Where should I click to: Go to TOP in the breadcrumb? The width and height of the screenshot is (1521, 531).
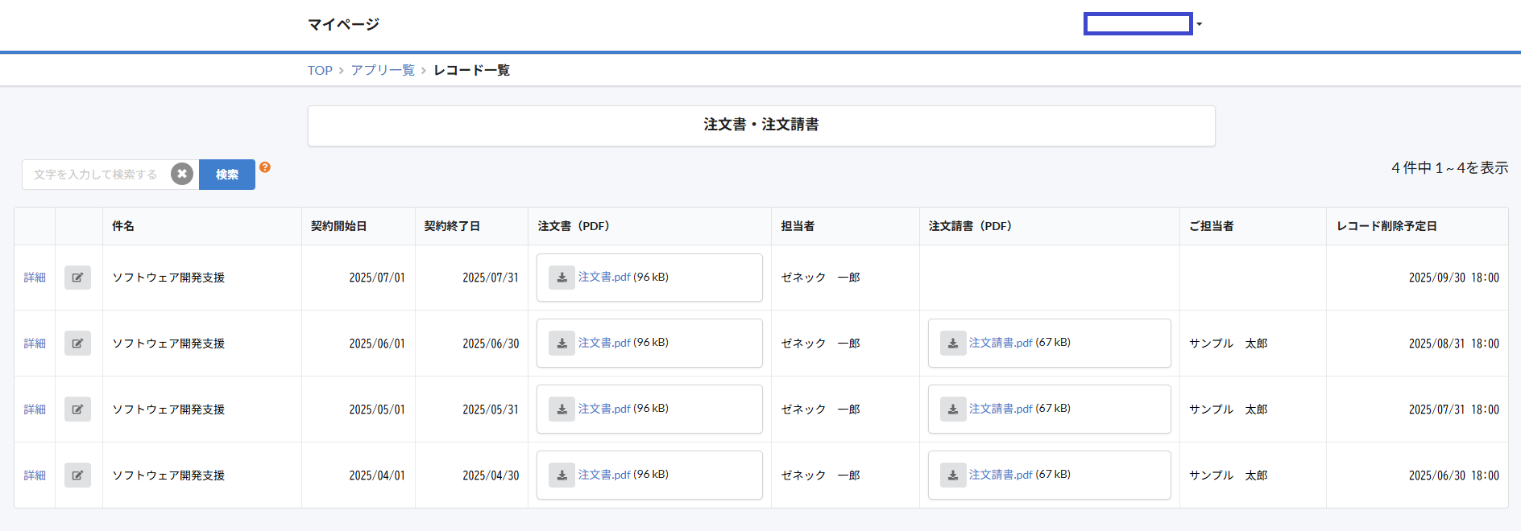[x=320, y=71]
